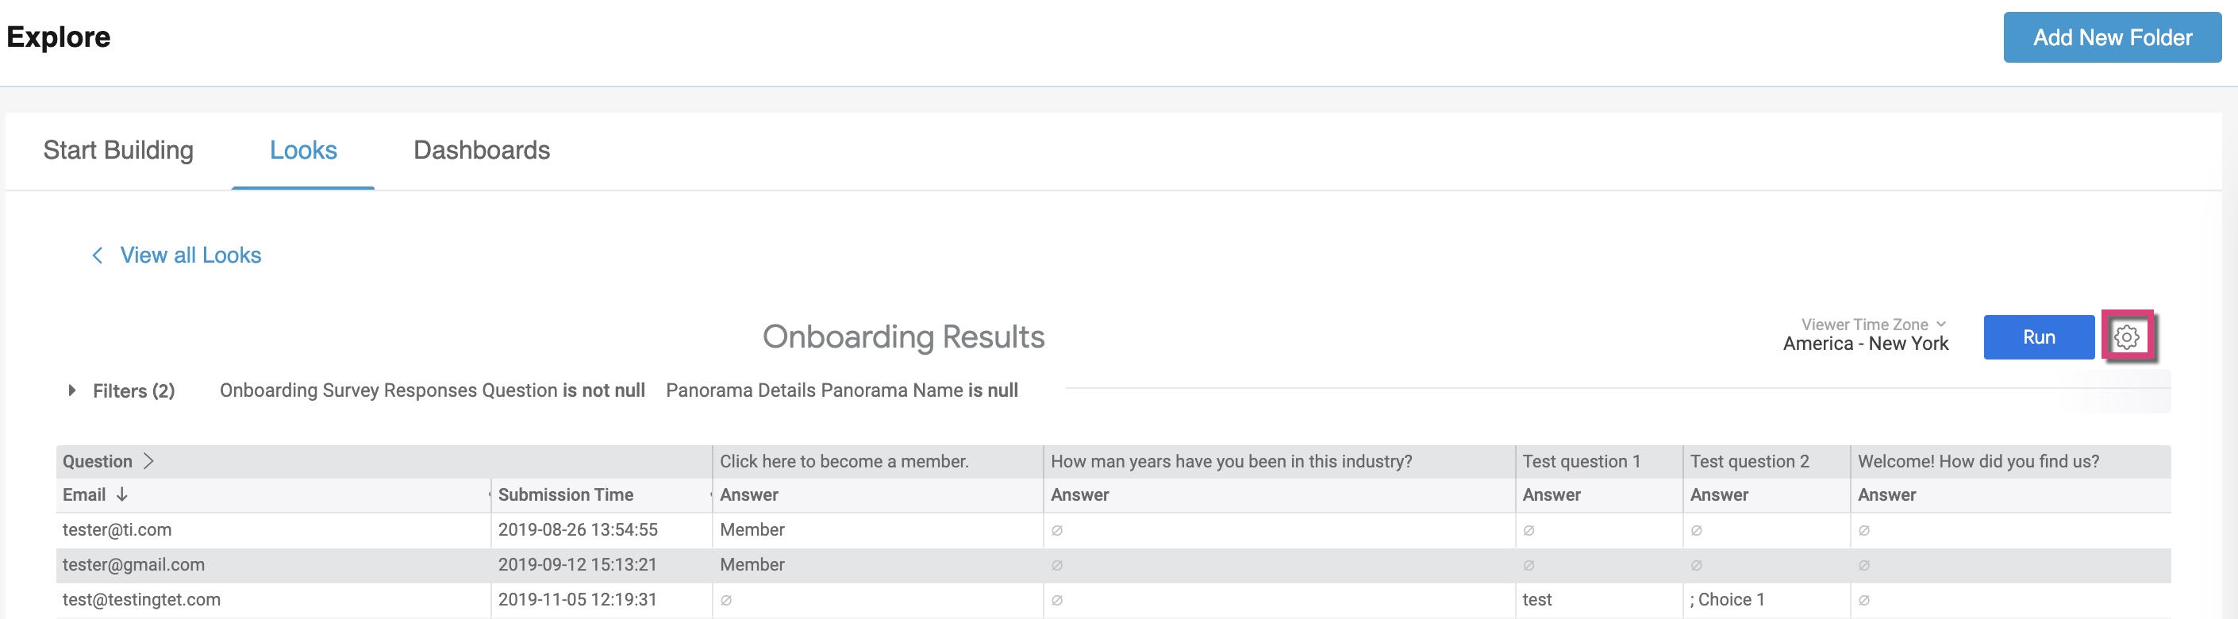This screenshot has height=619, width=2238.
Task: Click the chevron next to Question header
Action: click(148, 461)
